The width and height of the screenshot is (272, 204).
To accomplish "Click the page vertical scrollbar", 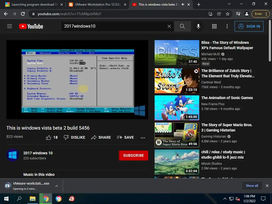I will [270, 41].
